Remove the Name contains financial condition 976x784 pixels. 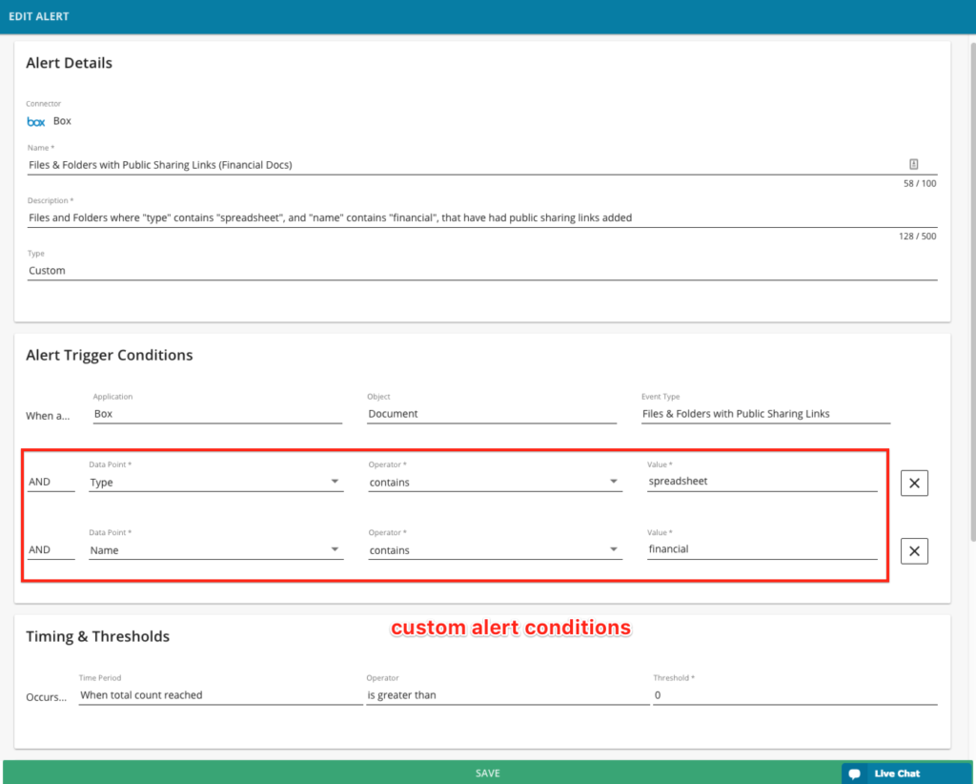click(x=914, y=550)
